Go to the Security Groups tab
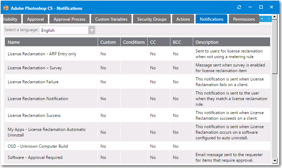This screenshot has height=168, width=282. (x=152, y=19)
